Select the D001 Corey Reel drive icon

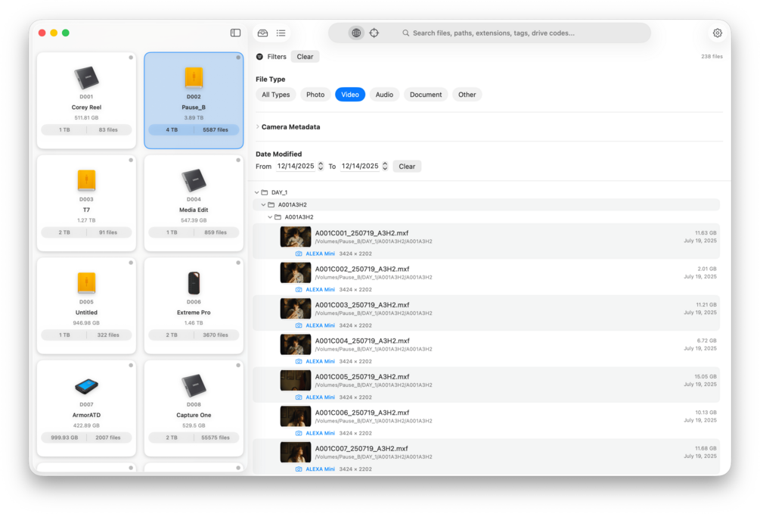86,78
